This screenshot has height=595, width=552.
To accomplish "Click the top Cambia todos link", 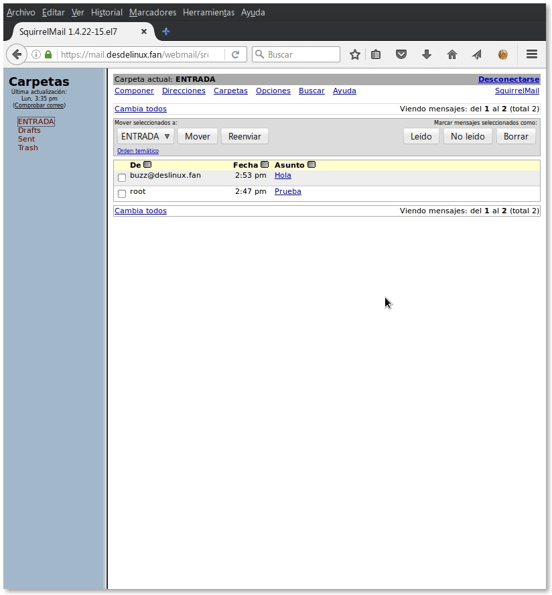I will 141,109.
